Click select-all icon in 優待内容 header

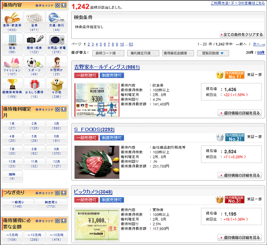click(x=58, y=5)
